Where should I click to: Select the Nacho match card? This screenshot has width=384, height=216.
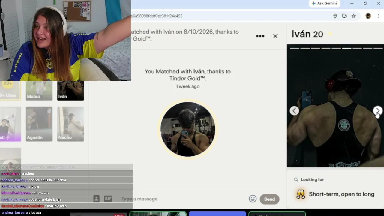[70, 124]
